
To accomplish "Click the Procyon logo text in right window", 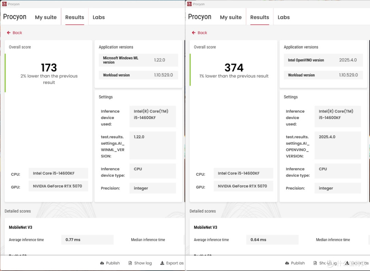I will (200, 17).
